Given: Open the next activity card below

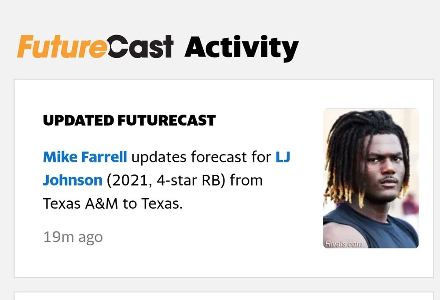Looking at the screenshot, I should click(224, 296).
